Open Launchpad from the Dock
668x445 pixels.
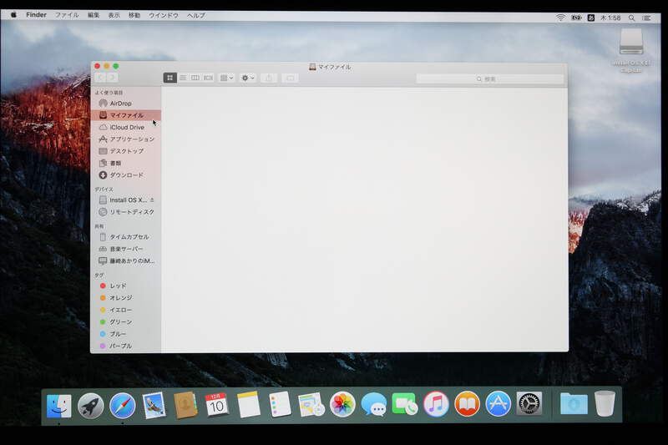pos(91,405)
